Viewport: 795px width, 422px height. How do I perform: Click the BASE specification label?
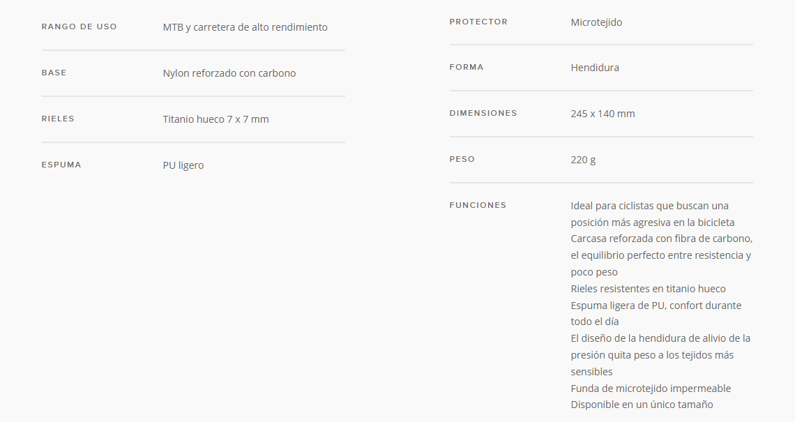54,73
